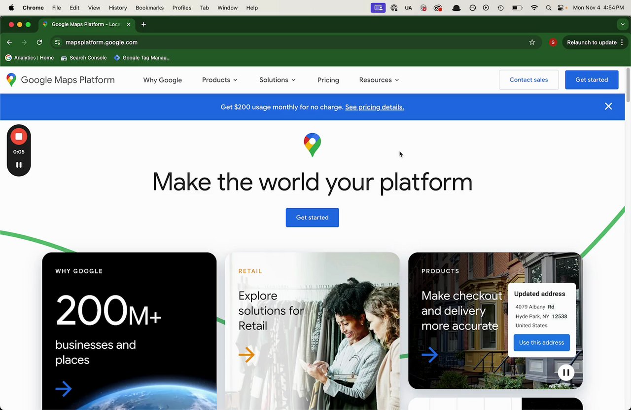Click the purple screen recorder menu bar icon

pyautogui.click(x=378, y=8)
